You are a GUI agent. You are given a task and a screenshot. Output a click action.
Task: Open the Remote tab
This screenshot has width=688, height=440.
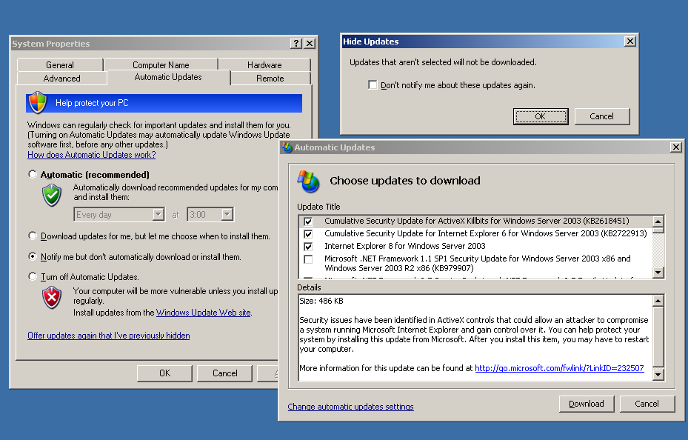click(x=270, y=78)
